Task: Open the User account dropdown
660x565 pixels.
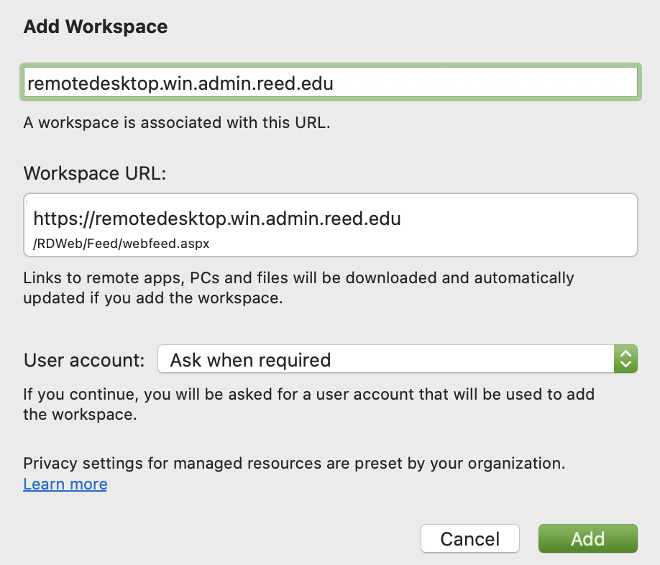Action: click(397, 359)
